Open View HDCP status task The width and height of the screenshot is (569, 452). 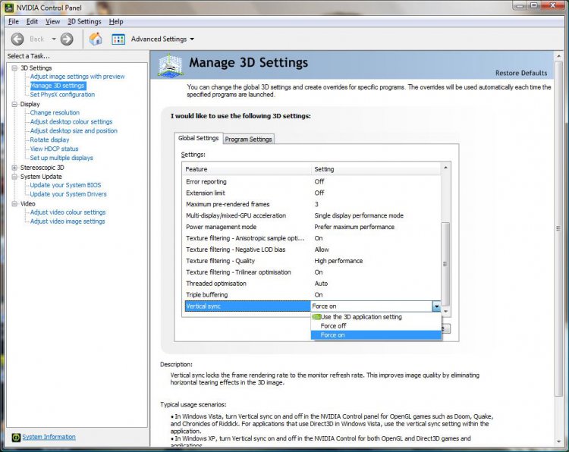coord(54,149)
